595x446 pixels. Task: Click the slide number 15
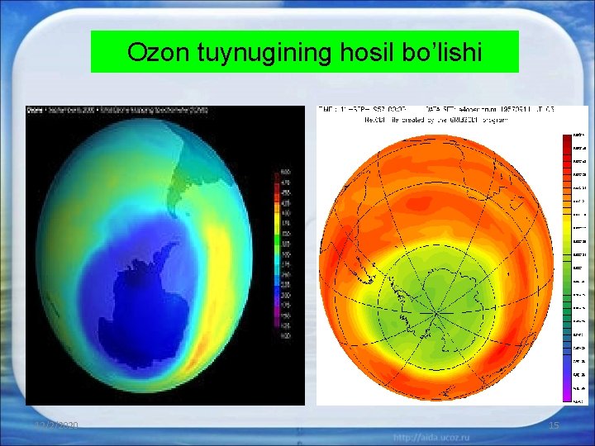[x=554, y=425]
